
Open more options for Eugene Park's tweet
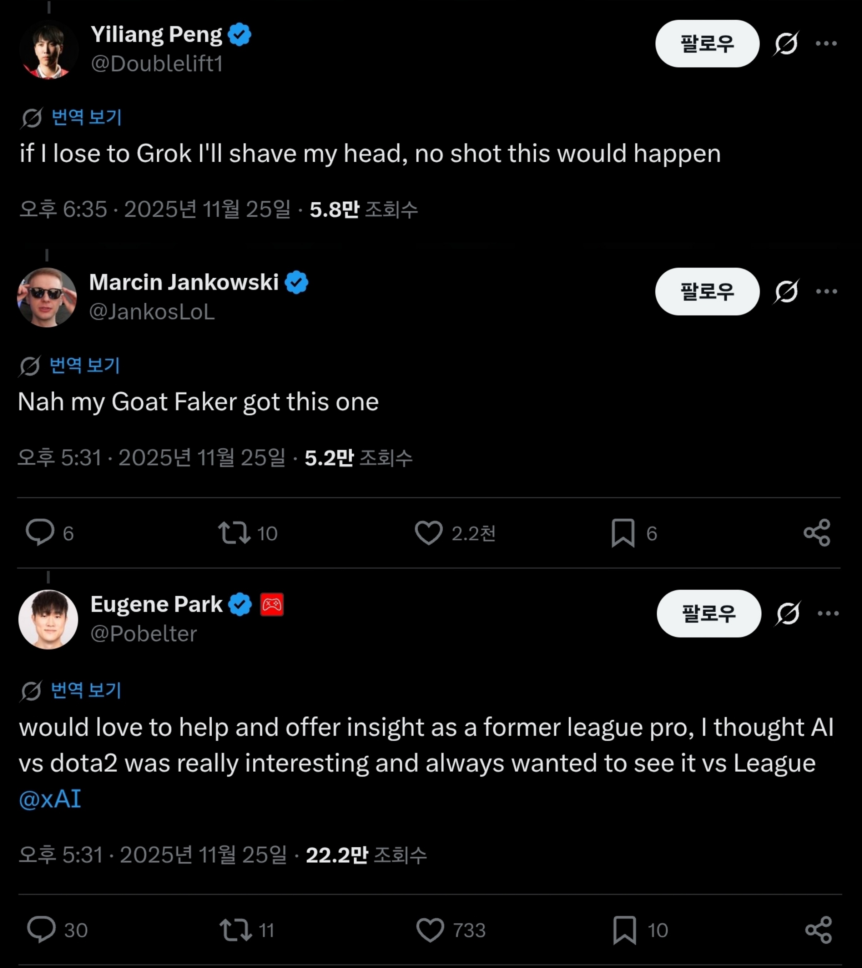[828, 613]
